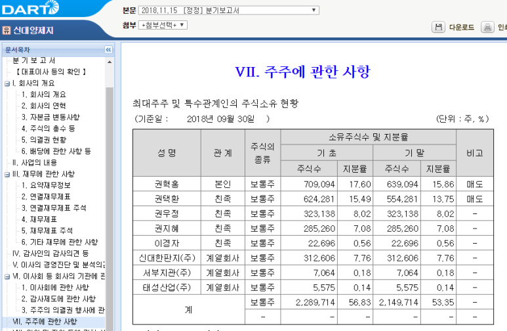The height and width of the screenshot is (331, 507).
Task: Click the download (다운로드) disk icon
Action: (x=437, y=27)
